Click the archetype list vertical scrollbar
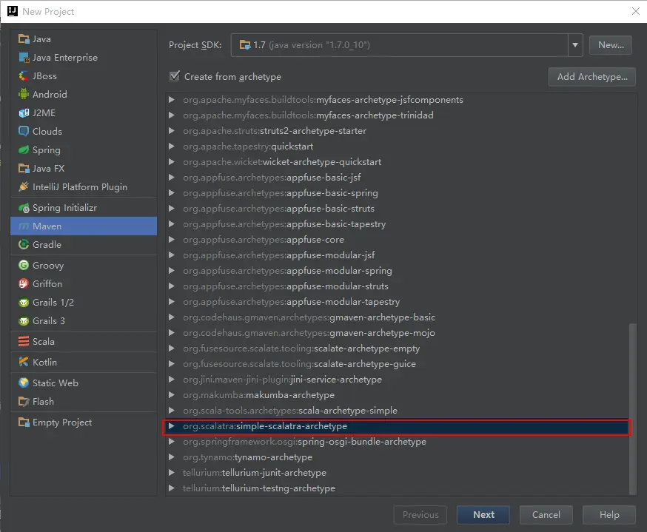This screenshot has width=647, height=532. [x=633, y=408]
